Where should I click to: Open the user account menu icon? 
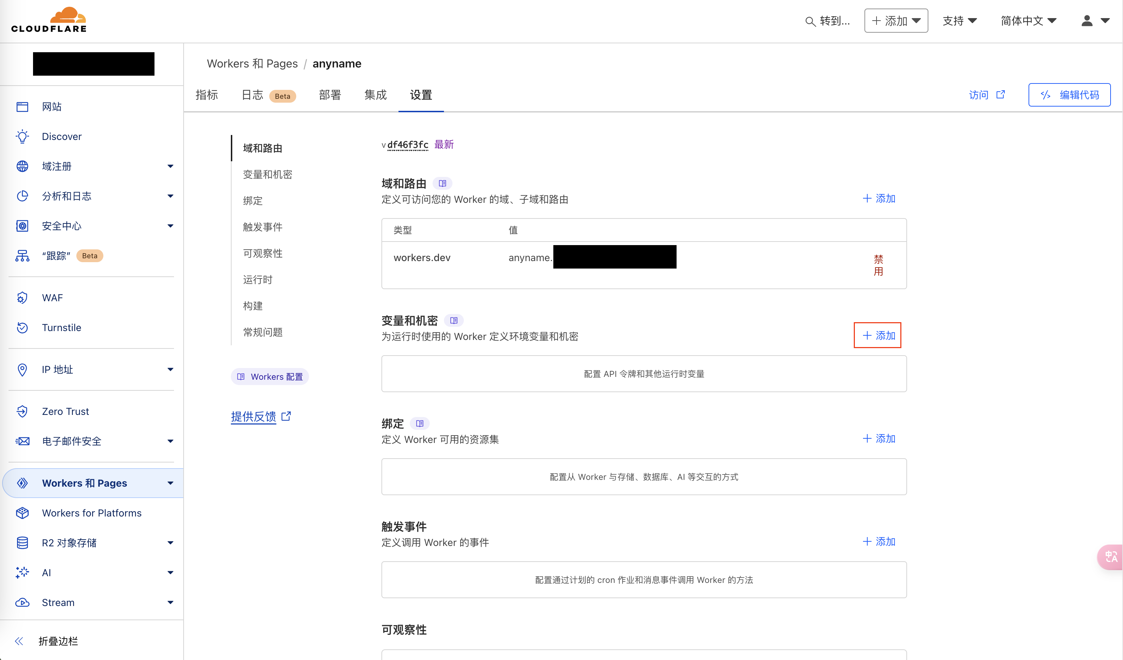point(1087,21)
